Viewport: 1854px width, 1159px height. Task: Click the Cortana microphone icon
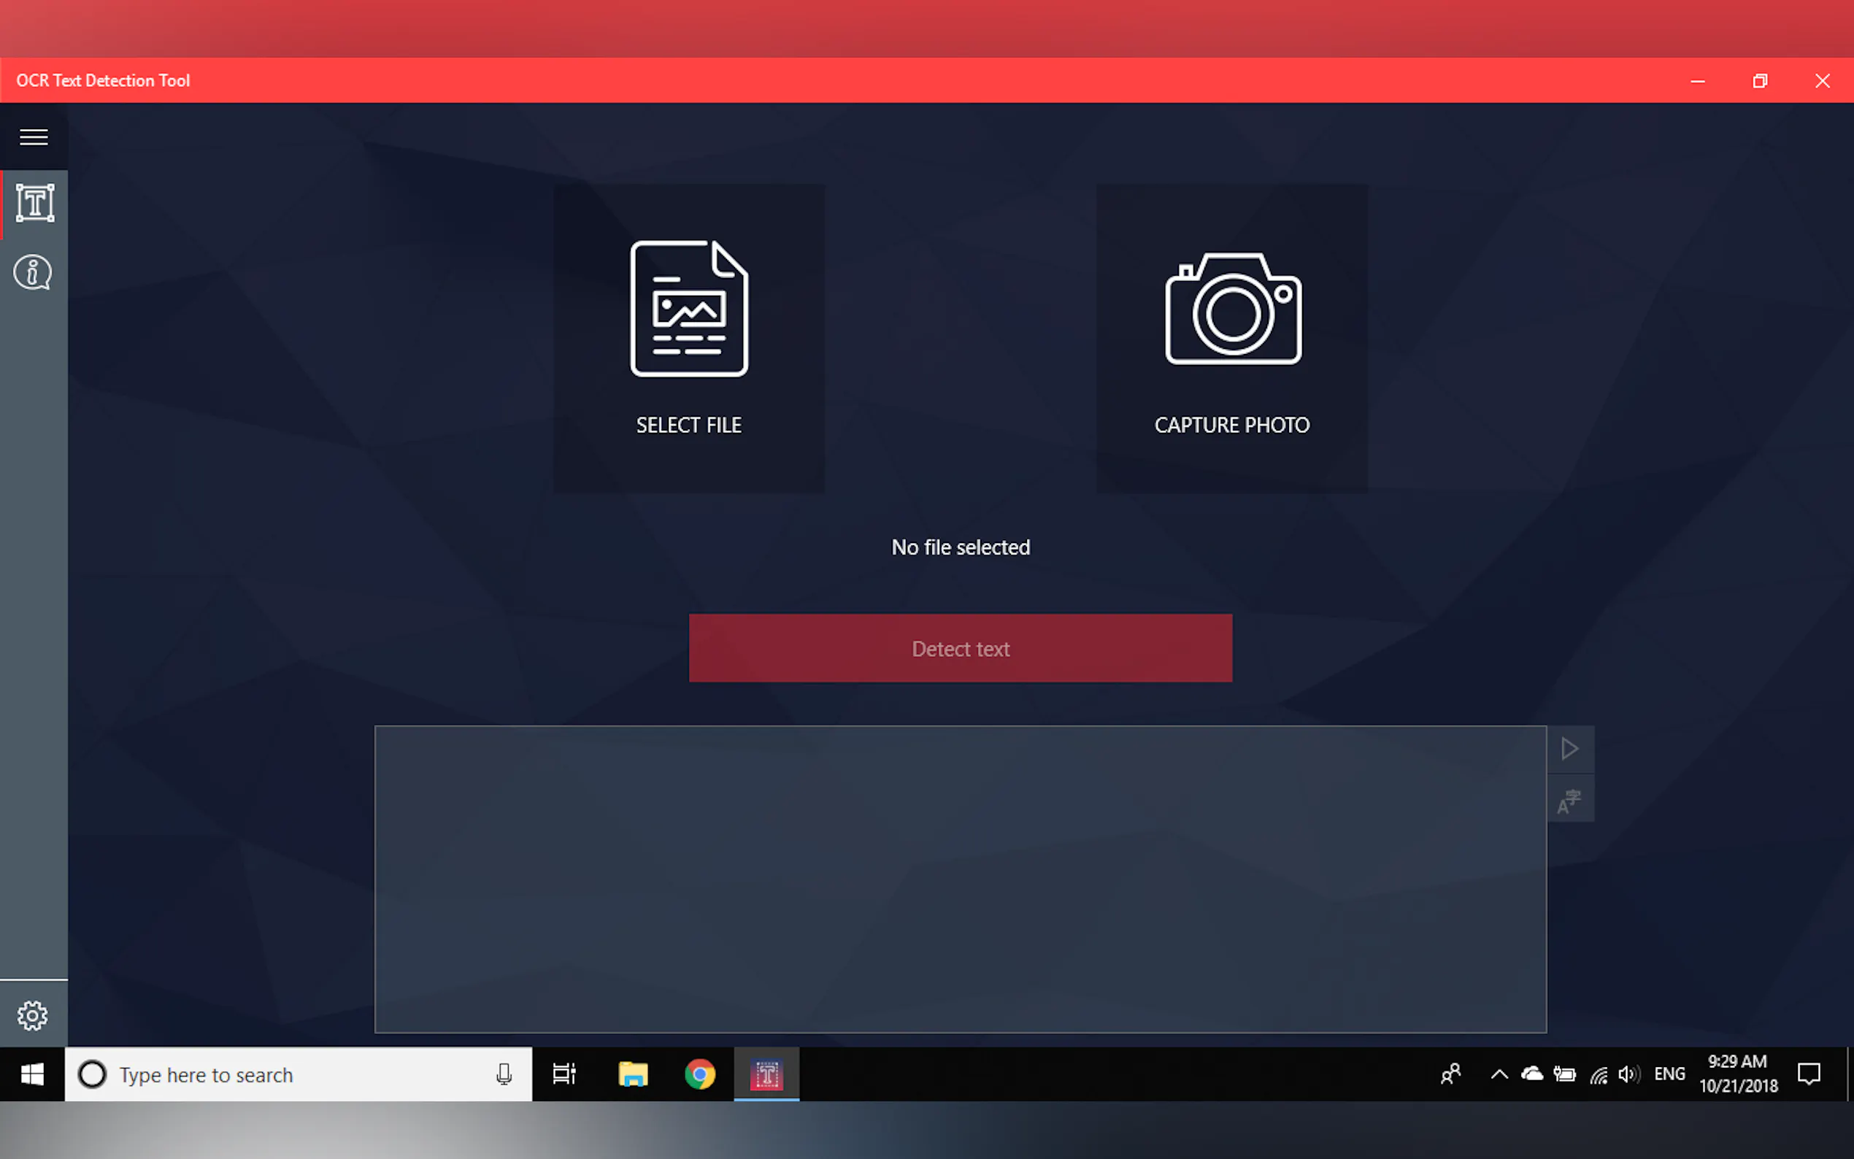[x=504, y=1074]
